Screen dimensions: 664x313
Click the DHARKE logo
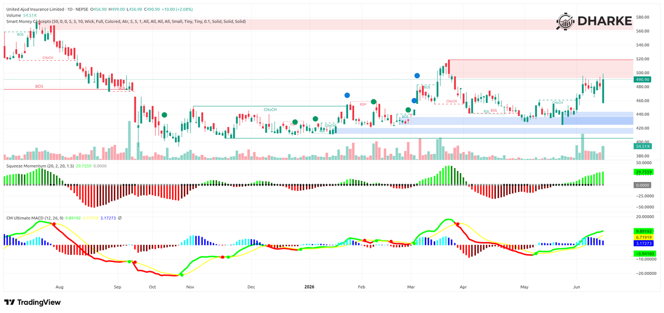[x=594, y=21]
